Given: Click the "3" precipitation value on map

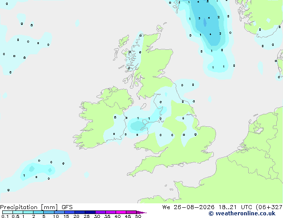Looking at the screenshot, I should [x=199, y=18].
